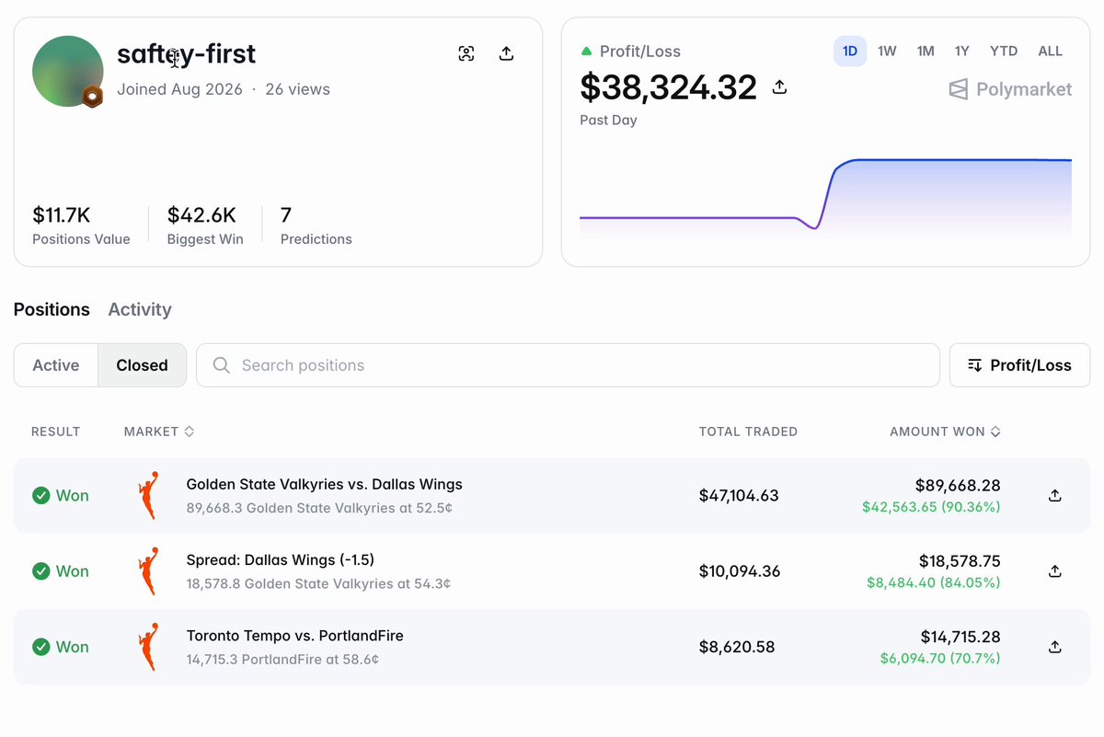Sort positions by the Market column
1104x737 pixels.
coord(159,432)
